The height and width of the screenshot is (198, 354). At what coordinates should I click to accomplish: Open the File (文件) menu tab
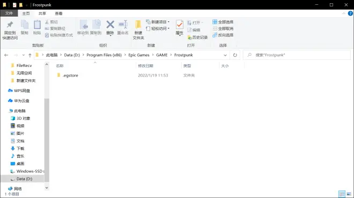pyautogui.click(x=9, y=13)
